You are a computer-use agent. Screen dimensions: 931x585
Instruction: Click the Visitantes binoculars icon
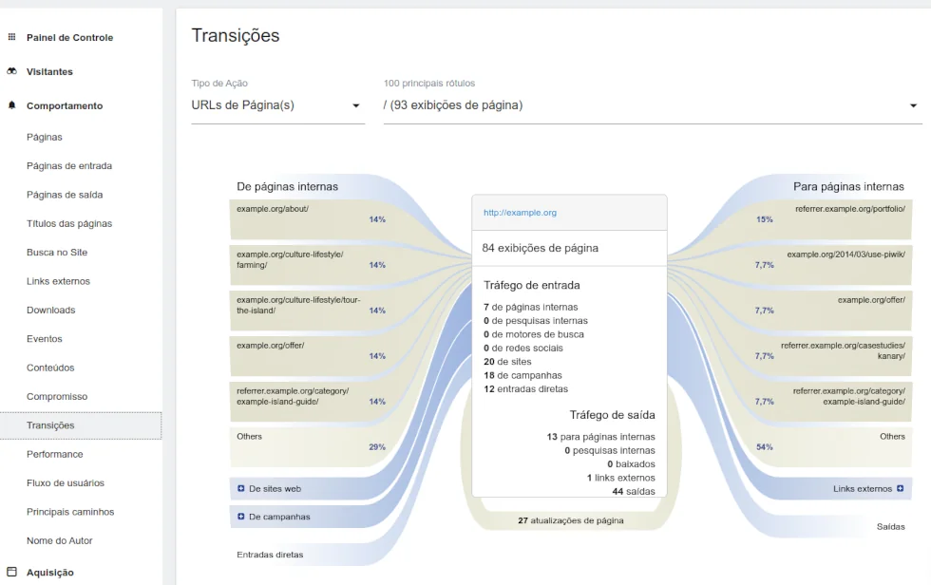pos(11,72)
